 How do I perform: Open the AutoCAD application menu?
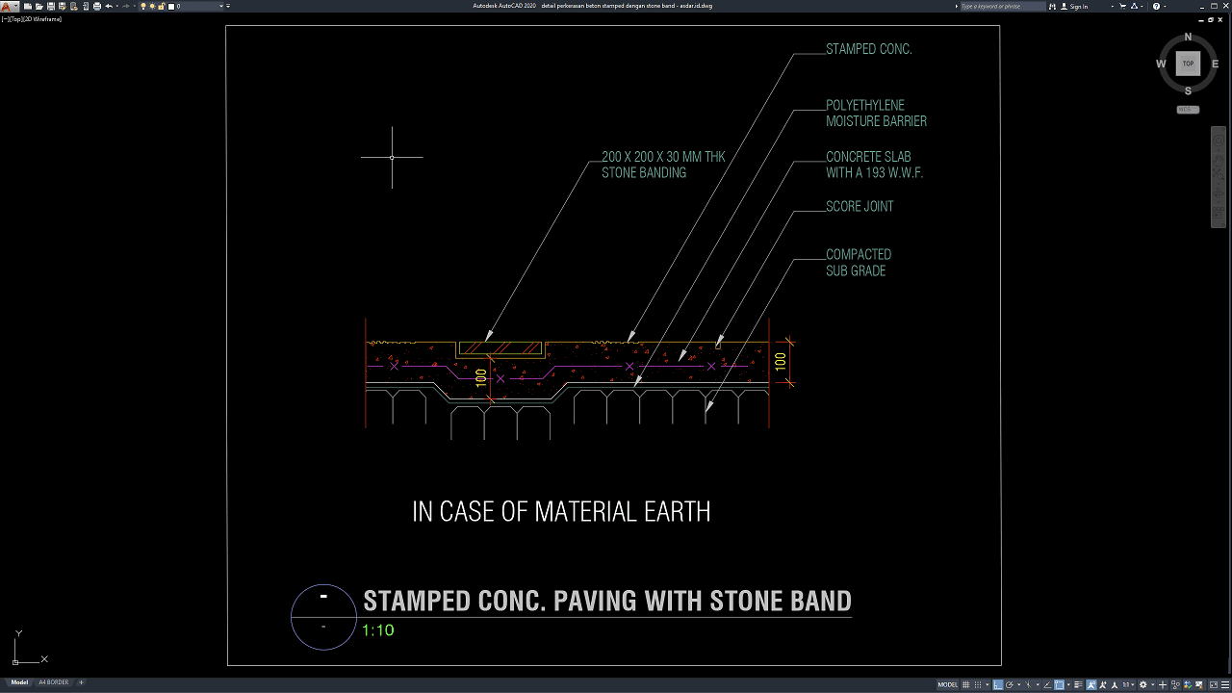click(9, 7)
